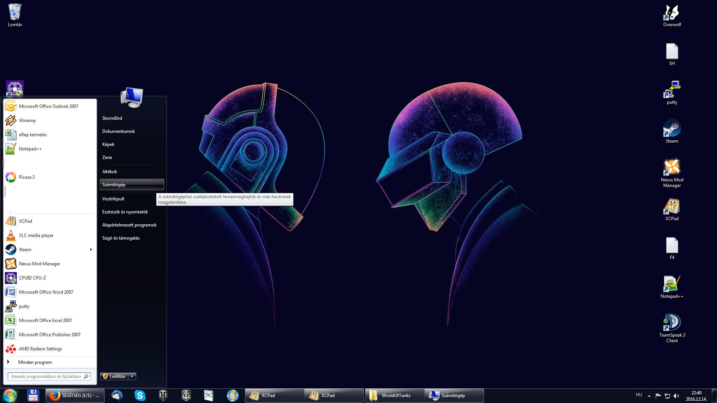Launch World of Tanks taskbar icon
Image resolution: width=717 pixels, height=403 pixels.
[163, 396]
